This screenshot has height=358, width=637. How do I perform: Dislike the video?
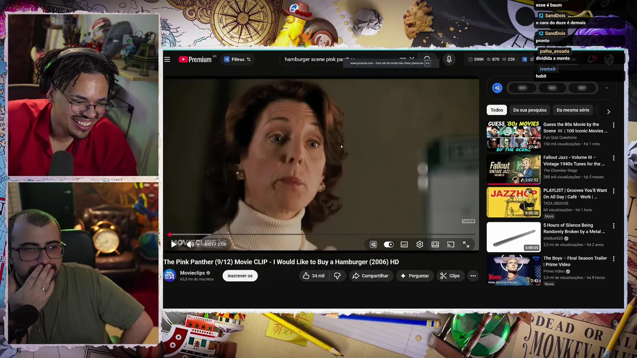click(x=337, y=275)
